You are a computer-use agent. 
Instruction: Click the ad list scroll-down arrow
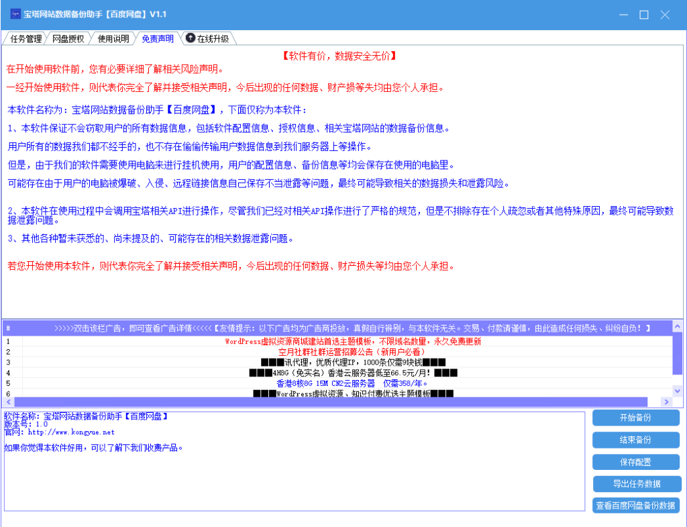[x=677, y=390]
